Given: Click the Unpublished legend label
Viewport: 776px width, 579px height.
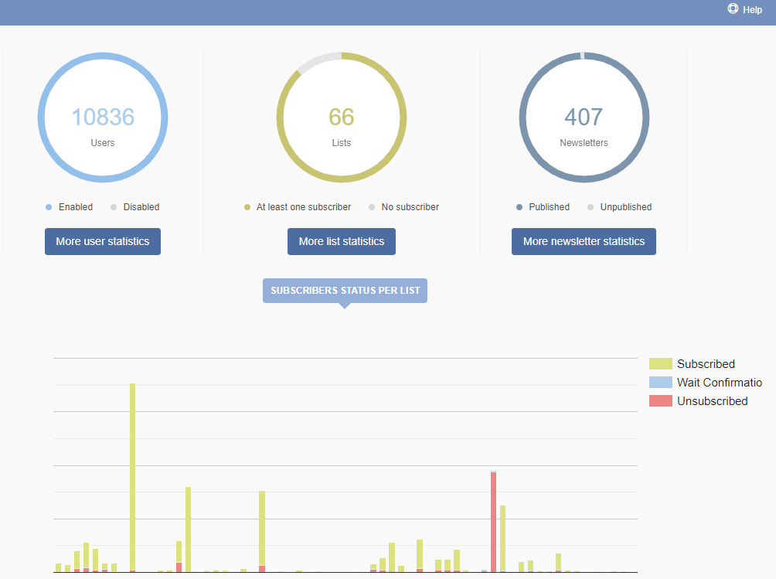Looking at the screenshot, I should pos(625,207).
